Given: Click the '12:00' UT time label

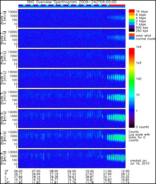Looking at the screenshot, I should (125, 171).
